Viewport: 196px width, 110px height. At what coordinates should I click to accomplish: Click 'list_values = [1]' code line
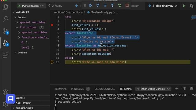[86, 25]
